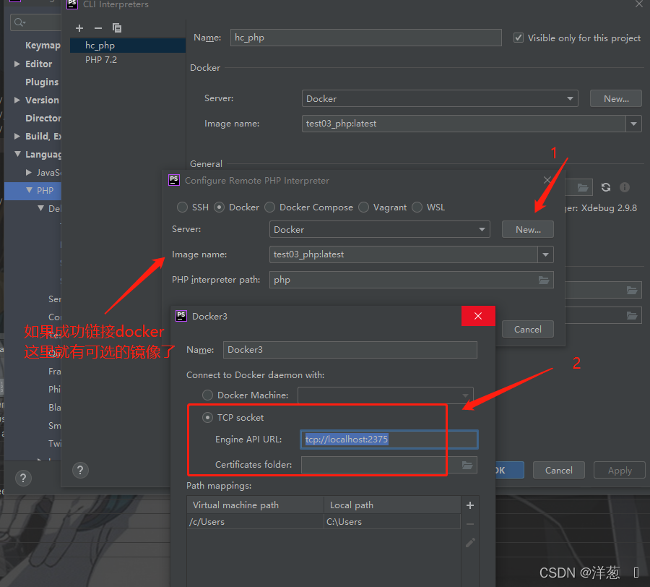Click the Name field containing hc_php
The height and width of the screenshot is (587, 650).
point(365,38)
